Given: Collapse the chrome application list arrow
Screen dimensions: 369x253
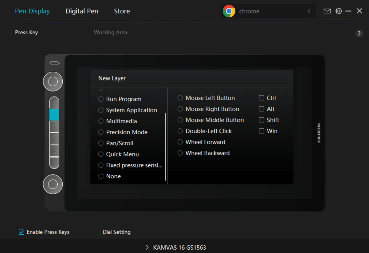Looking at the screenshot, I should click(x=309, y=11).
